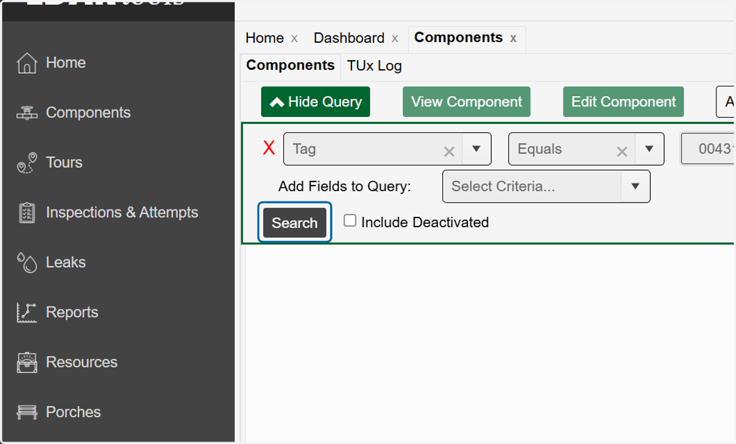Click the Resources toolbox icon in sidebar
736x444 pixels.
click(26, 363)
